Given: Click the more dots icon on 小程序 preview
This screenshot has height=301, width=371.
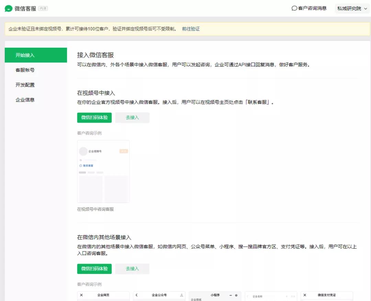Looking at the screenshot, I should tap(231, 295).
